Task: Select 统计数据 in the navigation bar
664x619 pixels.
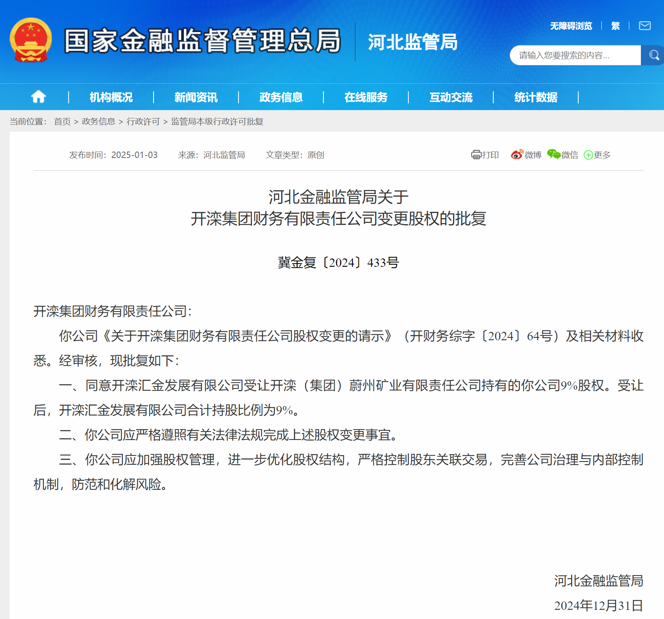Action: tap(536, 97)
